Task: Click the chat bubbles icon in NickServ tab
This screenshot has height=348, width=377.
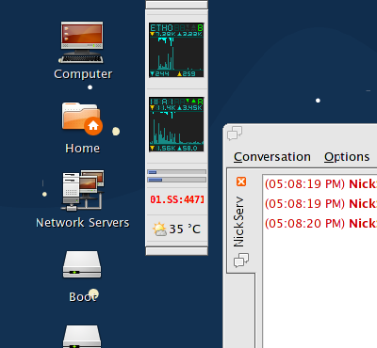Action: click(x=241, y=261)
